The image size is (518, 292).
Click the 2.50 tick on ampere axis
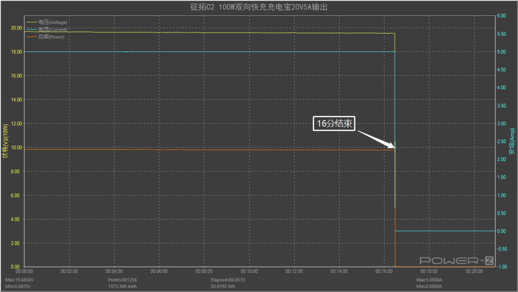point(502,141)
